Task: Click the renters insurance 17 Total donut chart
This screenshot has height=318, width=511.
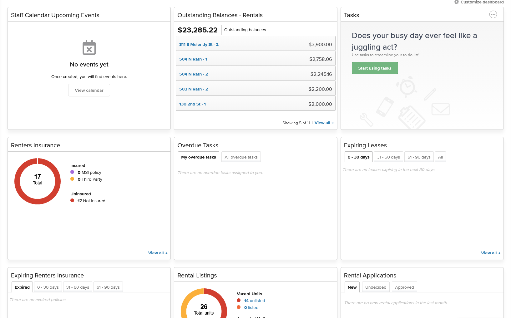Action: pos(38,181)
